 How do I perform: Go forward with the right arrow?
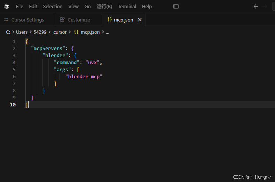265,6
